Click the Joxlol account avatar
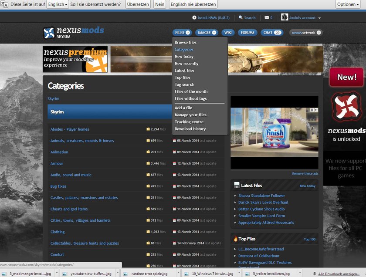The width and height of the screenshot is (366, 277). [285, 17]
